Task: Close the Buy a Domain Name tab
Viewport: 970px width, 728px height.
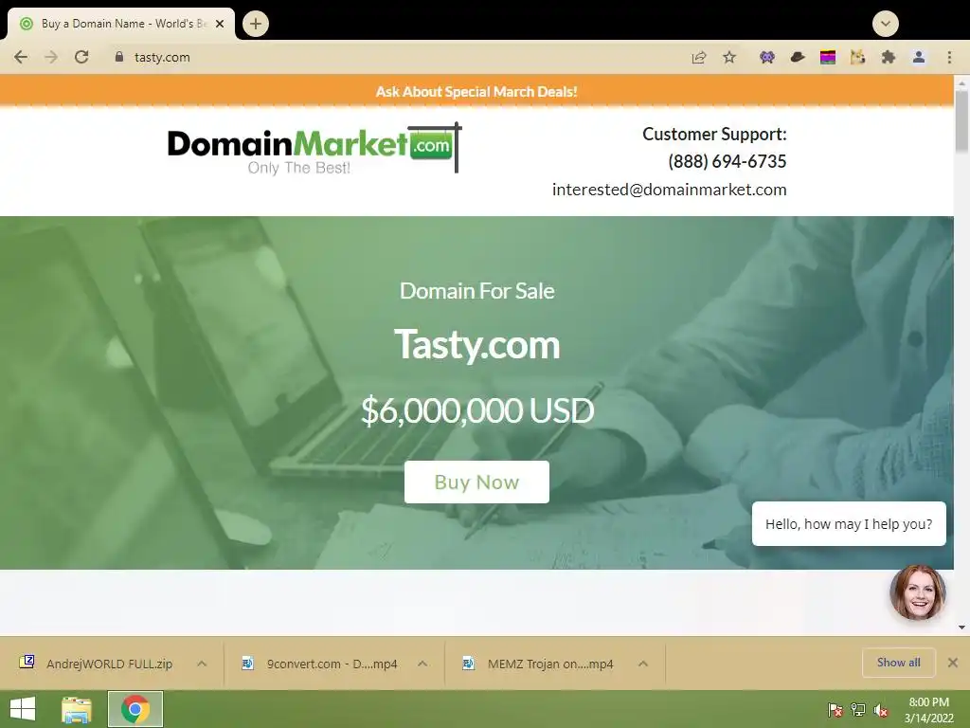Action: (x=219, y=24)
